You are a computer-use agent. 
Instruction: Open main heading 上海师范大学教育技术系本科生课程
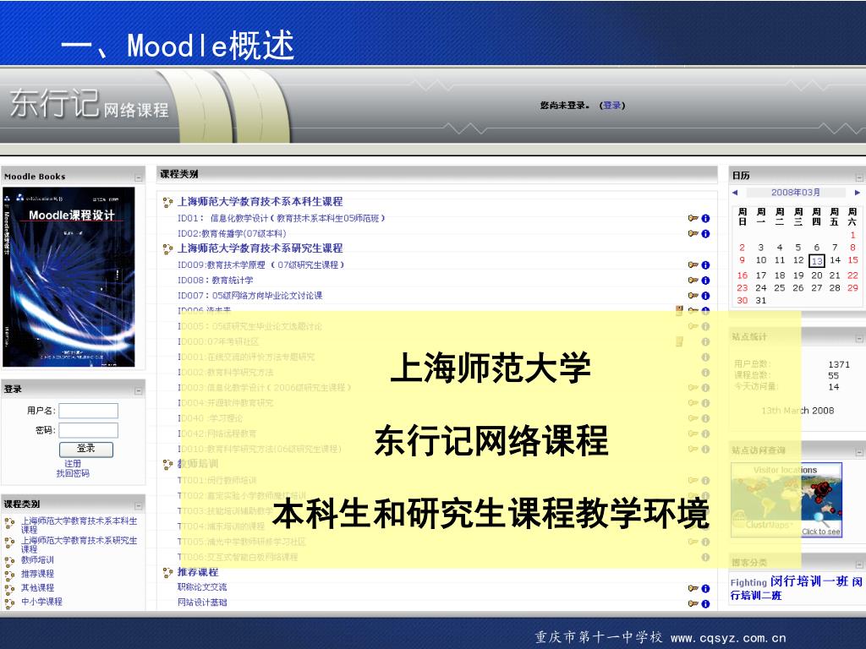[x=260, y=201]
